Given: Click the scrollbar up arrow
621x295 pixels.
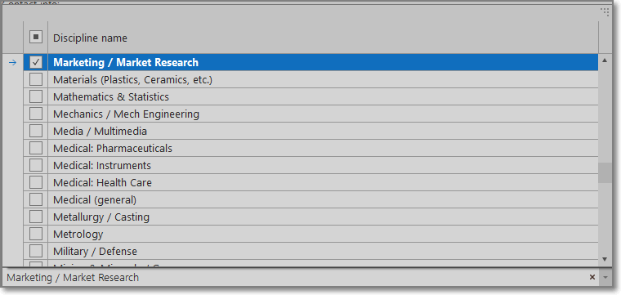Looking at the screenshot, I should coord(605,60).
